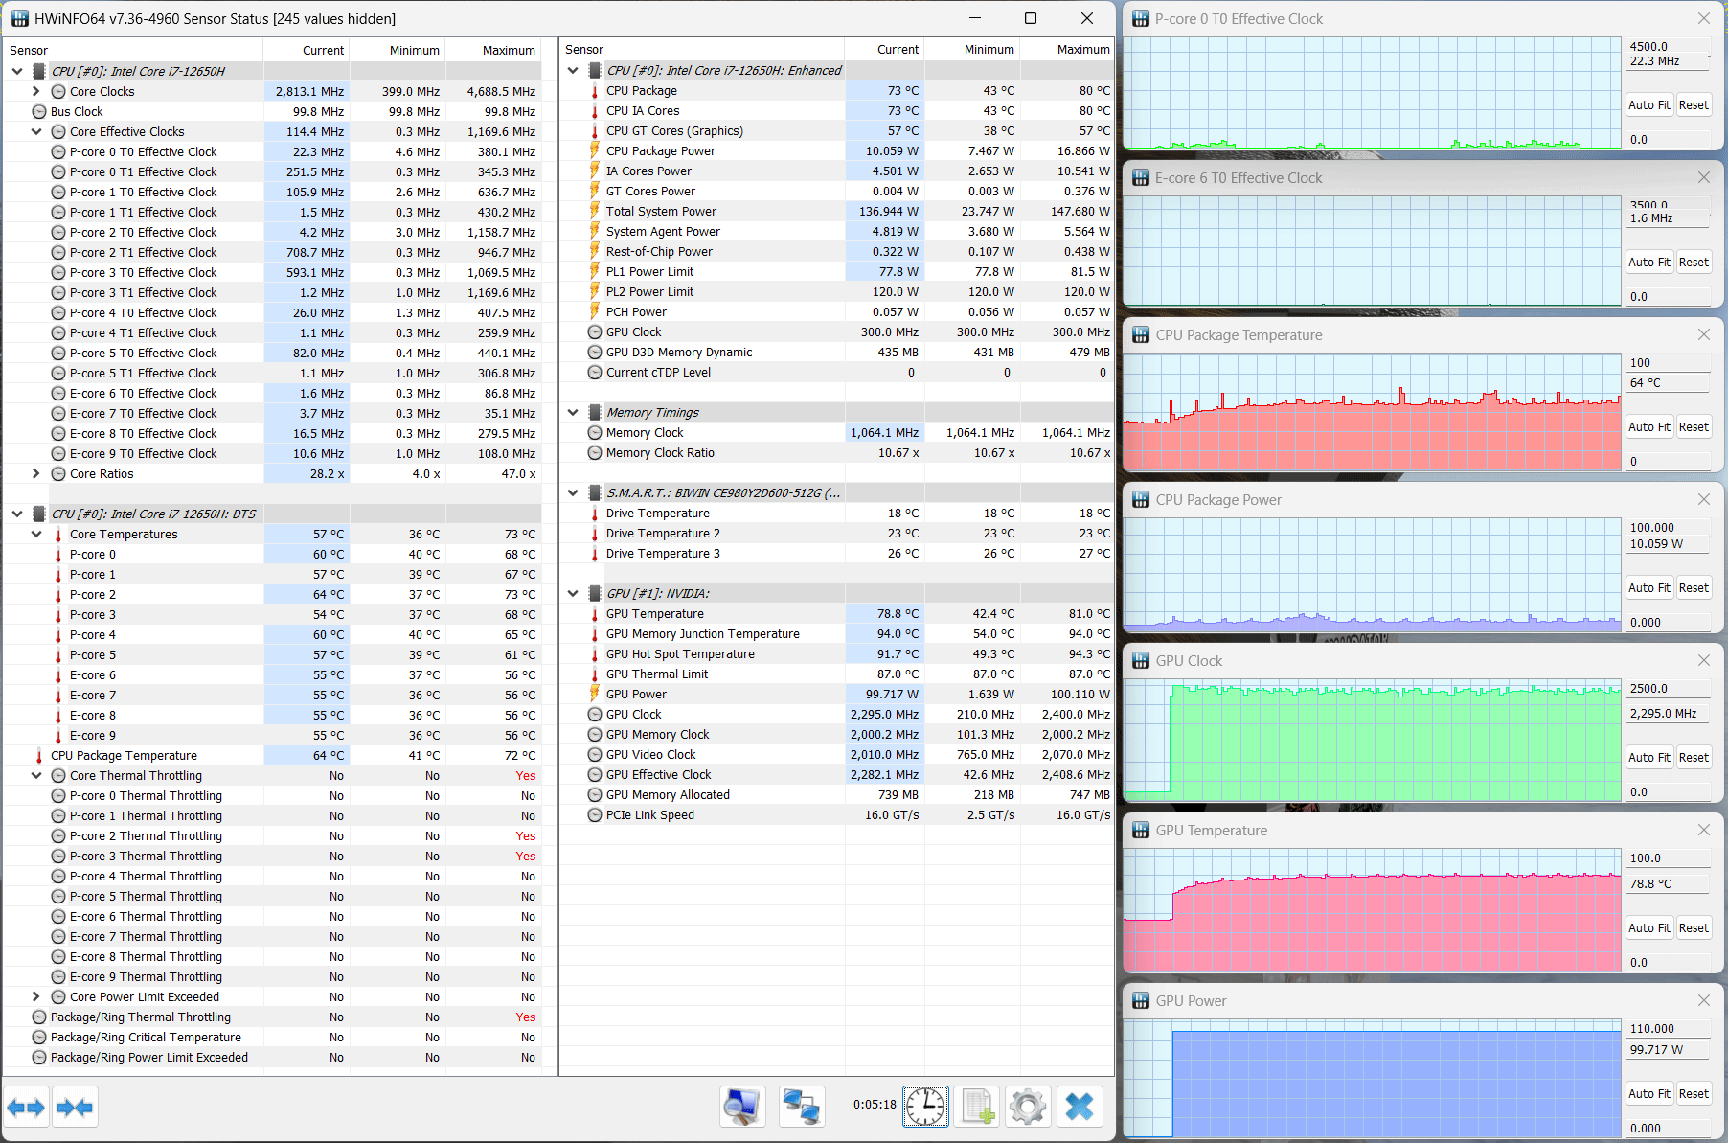Image resolution: width=1728 pixels, height=1143 pixels.
Task: Expand the Core Clocks tree node
Action: (x=36, y=91)
